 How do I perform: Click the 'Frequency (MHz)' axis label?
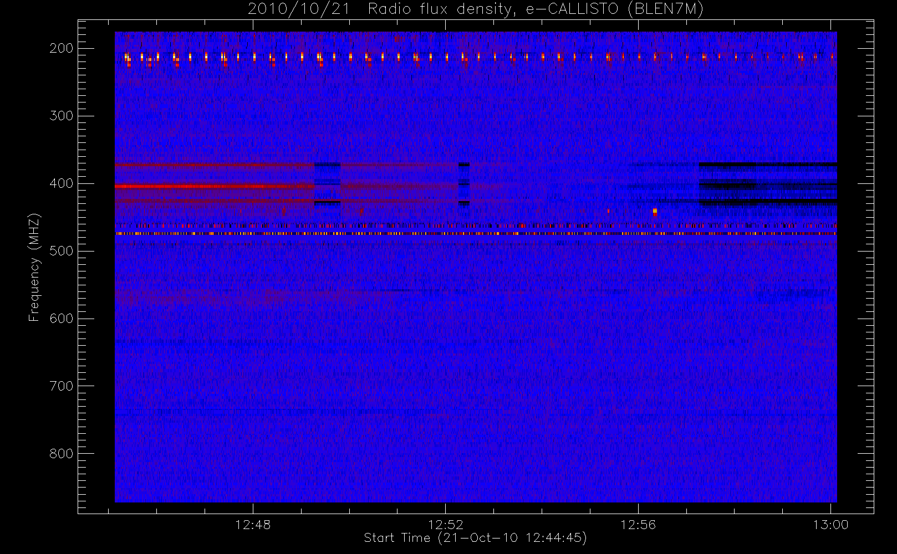click(x=34, y=268)
